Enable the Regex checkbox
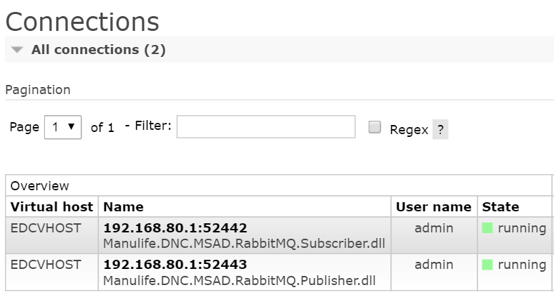Viewport: 554px width, 297px height. 375,128
